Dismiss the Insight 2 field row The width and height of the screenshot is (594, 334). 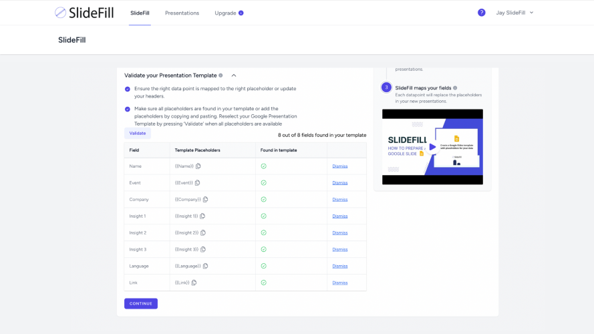click(x=340, y=232)
